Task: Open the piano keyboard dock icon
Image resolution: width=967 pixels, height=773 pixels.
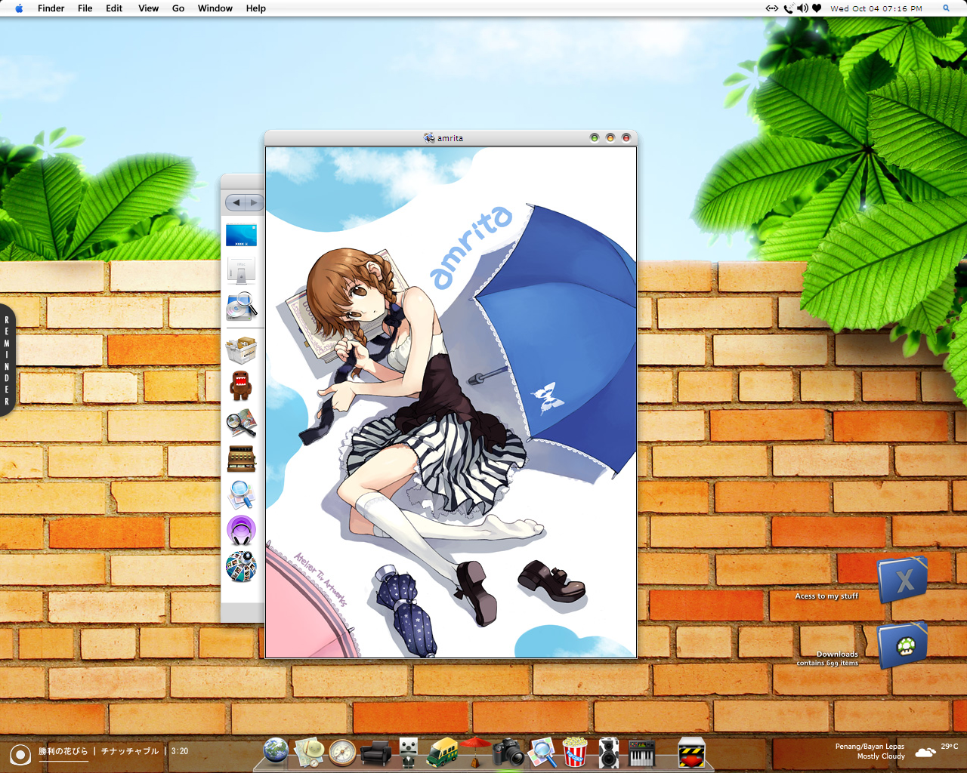Action: tap(642, 753)
